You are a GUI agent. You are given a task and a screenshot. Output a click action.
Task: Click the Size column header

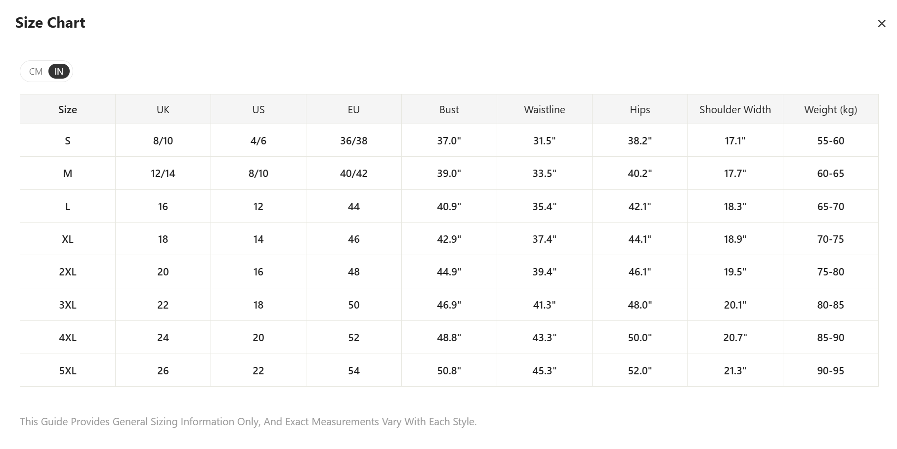pyautogui.click(x=68, y=110)
